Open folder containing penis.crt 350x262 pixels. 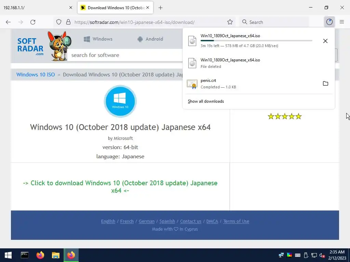click(325, 84)
